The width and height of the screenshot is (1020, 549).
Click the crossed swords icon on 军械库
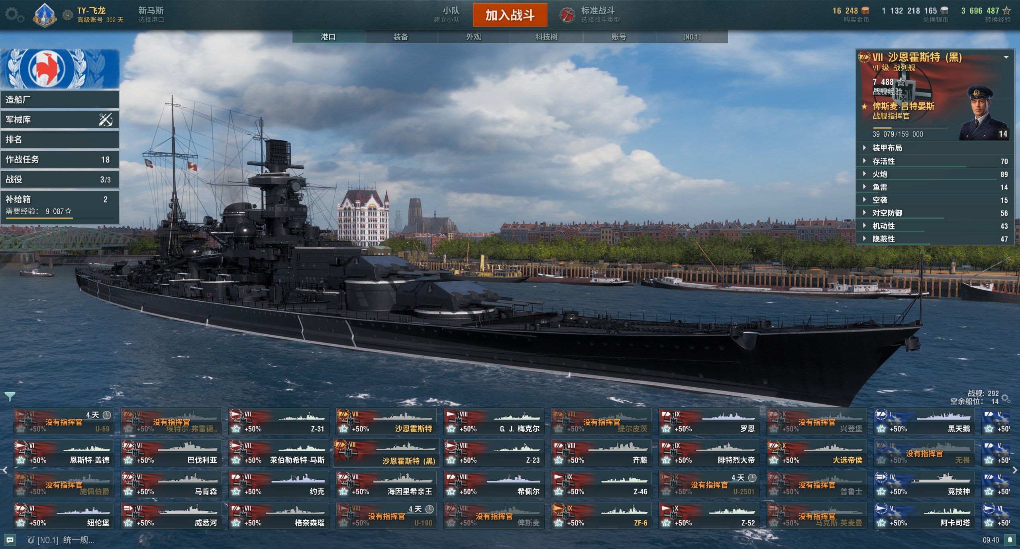point(106,119)
